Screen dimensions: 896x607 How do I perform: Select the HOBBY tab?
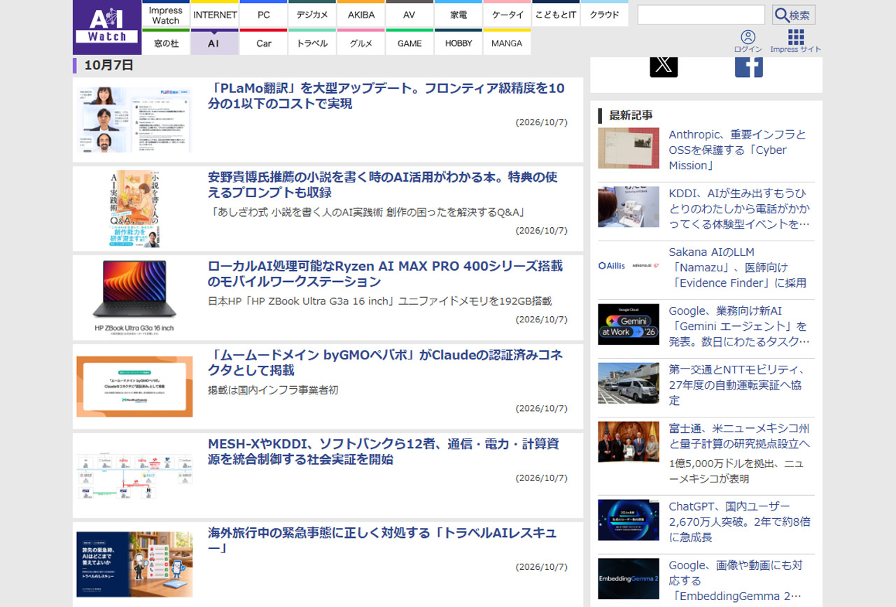coord(458,43)
